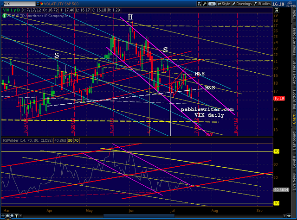This screenshot has height=220, width=297.
Task: Click the green info icon on chart
Action: click(x=4, y=16)
